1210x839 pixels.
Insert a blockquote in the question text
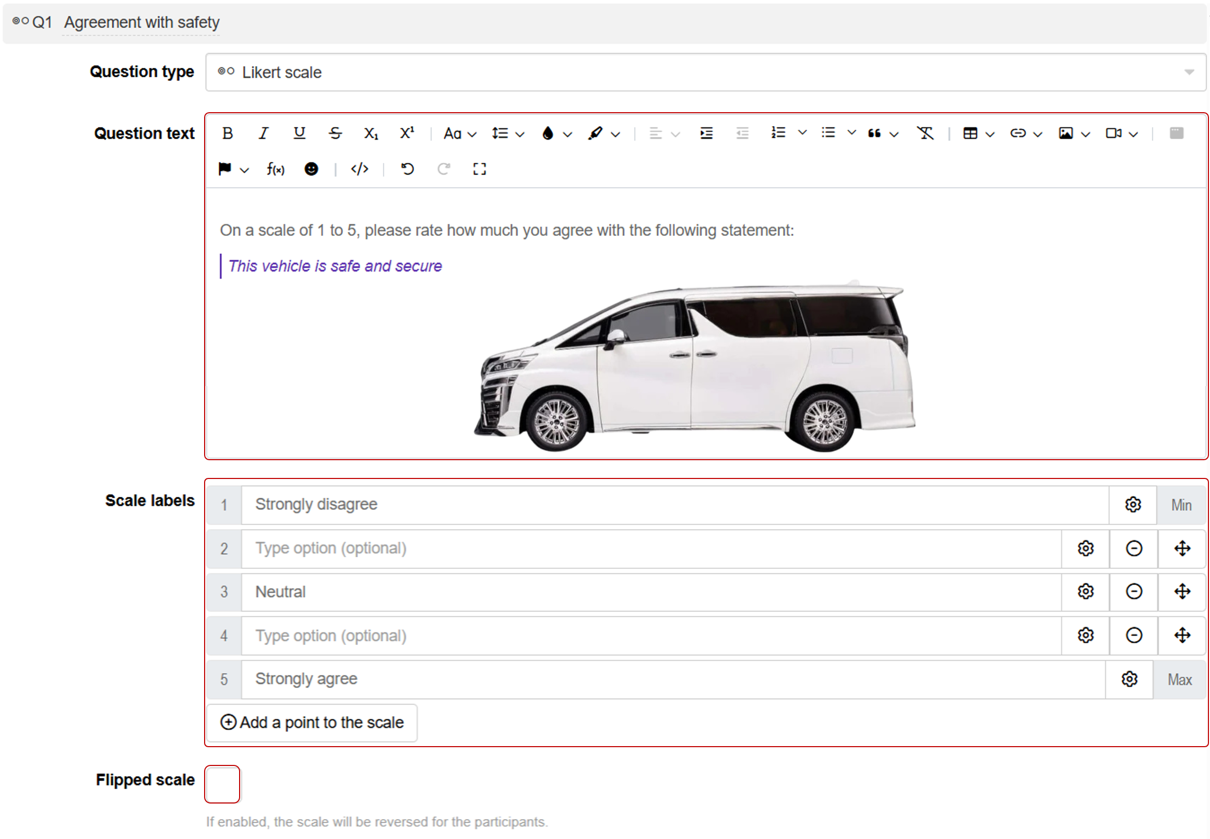pyautogui.click(x=874, y=133)
